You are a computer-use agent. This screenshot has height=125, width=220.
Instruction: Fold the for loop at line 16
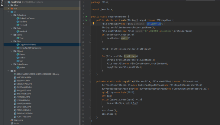click(90, 56)
